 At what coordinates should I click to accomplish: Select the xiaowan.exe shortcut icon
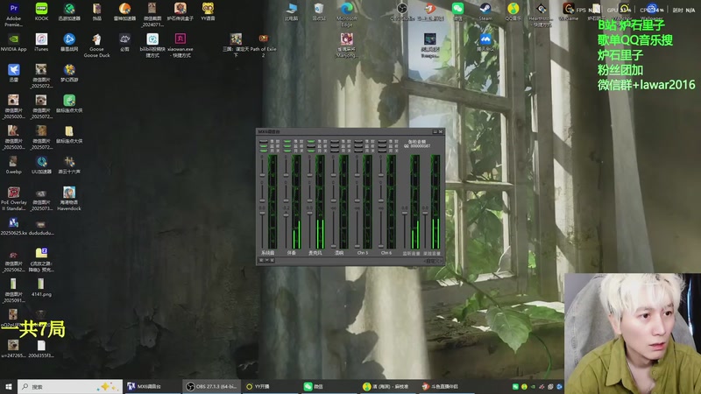(x=181, y=39)
